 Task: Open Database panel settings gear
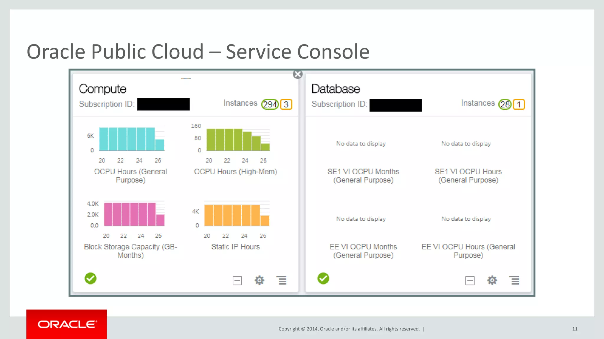point(492,280)
